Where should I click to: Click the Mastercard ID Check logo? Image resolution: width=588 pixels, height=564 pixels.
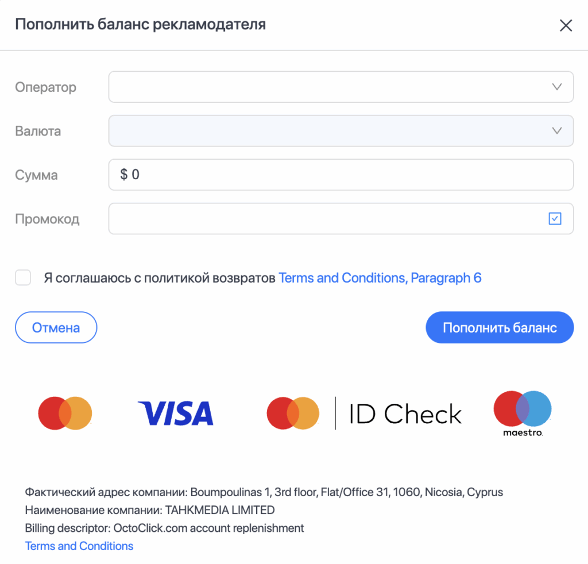coord(364,414)
